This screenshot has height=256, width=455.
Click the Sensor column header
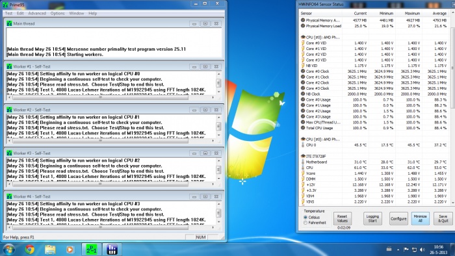pos(306,14)
